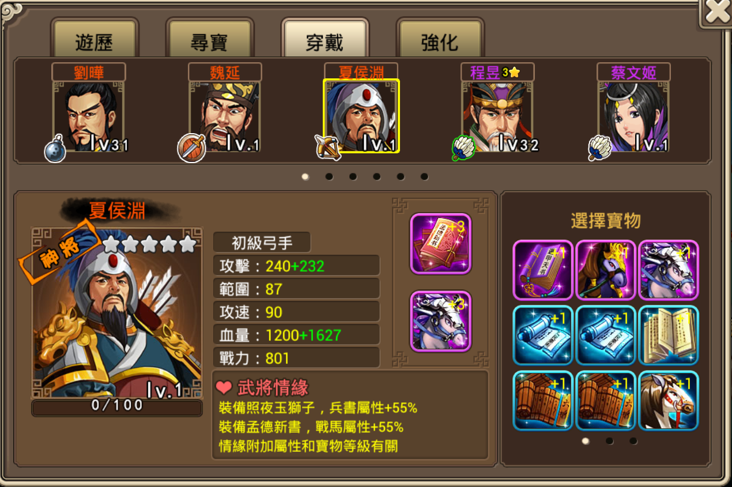Select the first bamboo slips treasure
Screen dimensions: 732x487
[543, 401]
